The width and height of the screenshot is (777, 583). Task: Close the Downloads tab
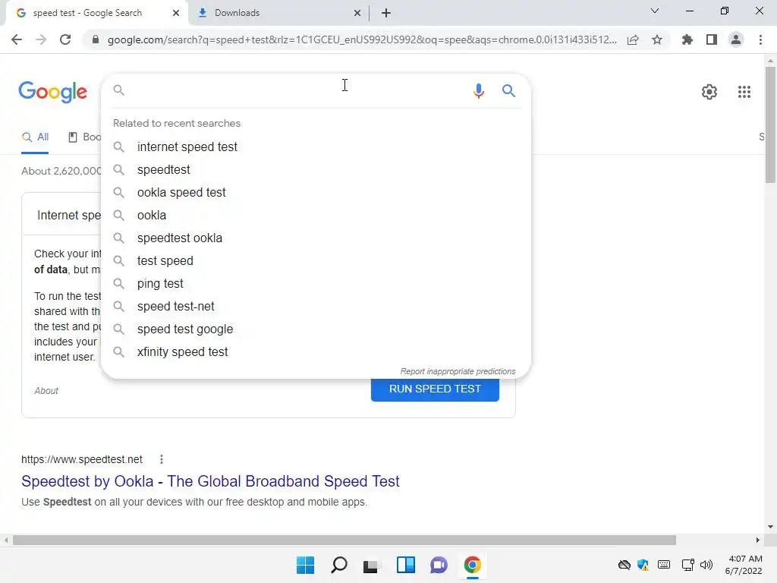coord(357,13)
